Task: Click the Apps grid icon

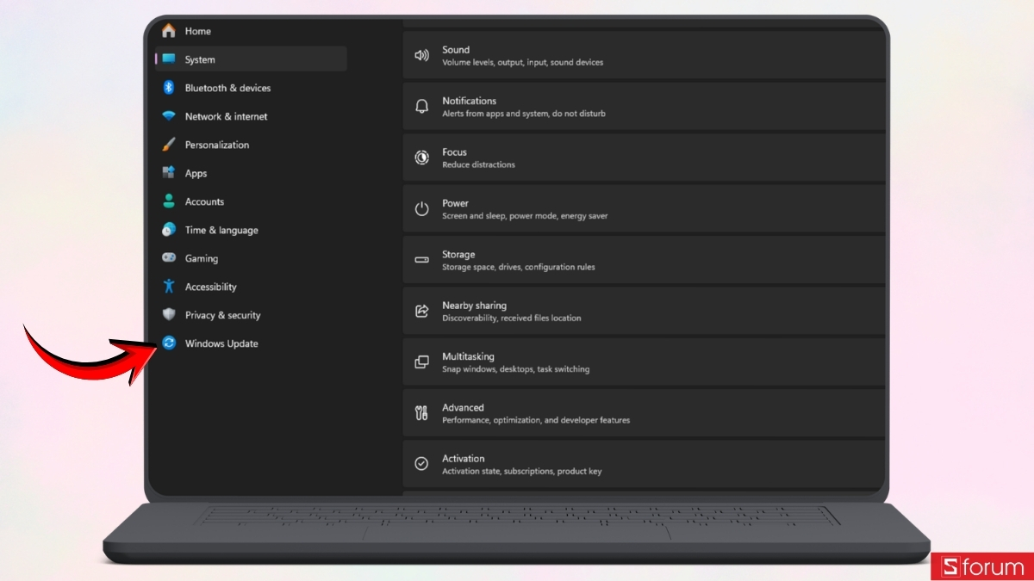Action: (x=169, y=173)
